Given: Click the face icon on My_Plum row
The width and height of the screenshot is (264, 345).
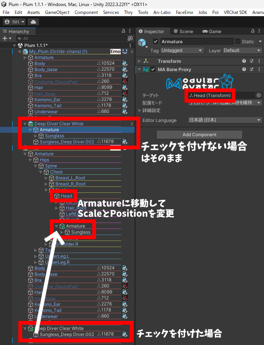Looking at the screenshot, I should point(125,52).
